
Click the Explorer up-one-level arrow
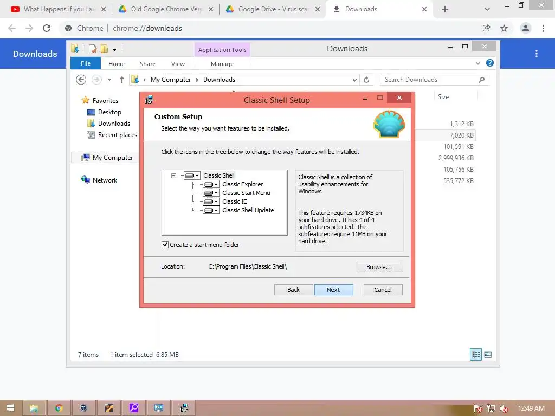click(122, 80)
